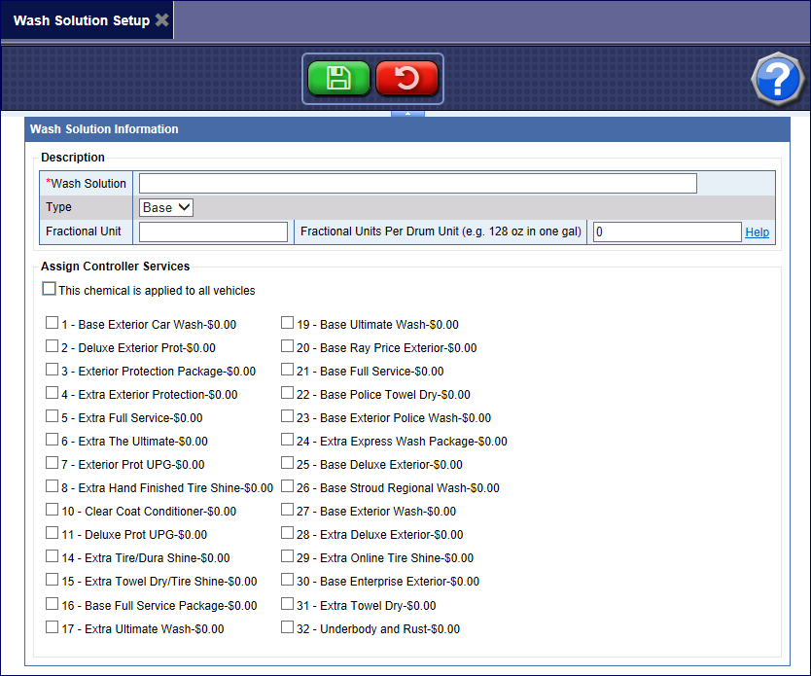The height and width of the screenshot is (676, 811).
Task: Check 1 - Base Exterior Car Wash
Action: [x=52, y=324]
